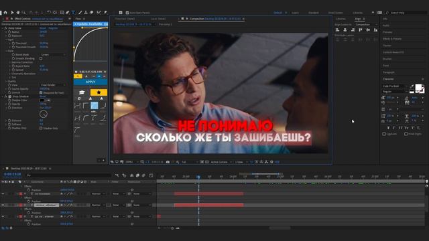429x241 pixels.
Task: Adjust the Drop Shadow direction dial
Action: tap(44, 114)
